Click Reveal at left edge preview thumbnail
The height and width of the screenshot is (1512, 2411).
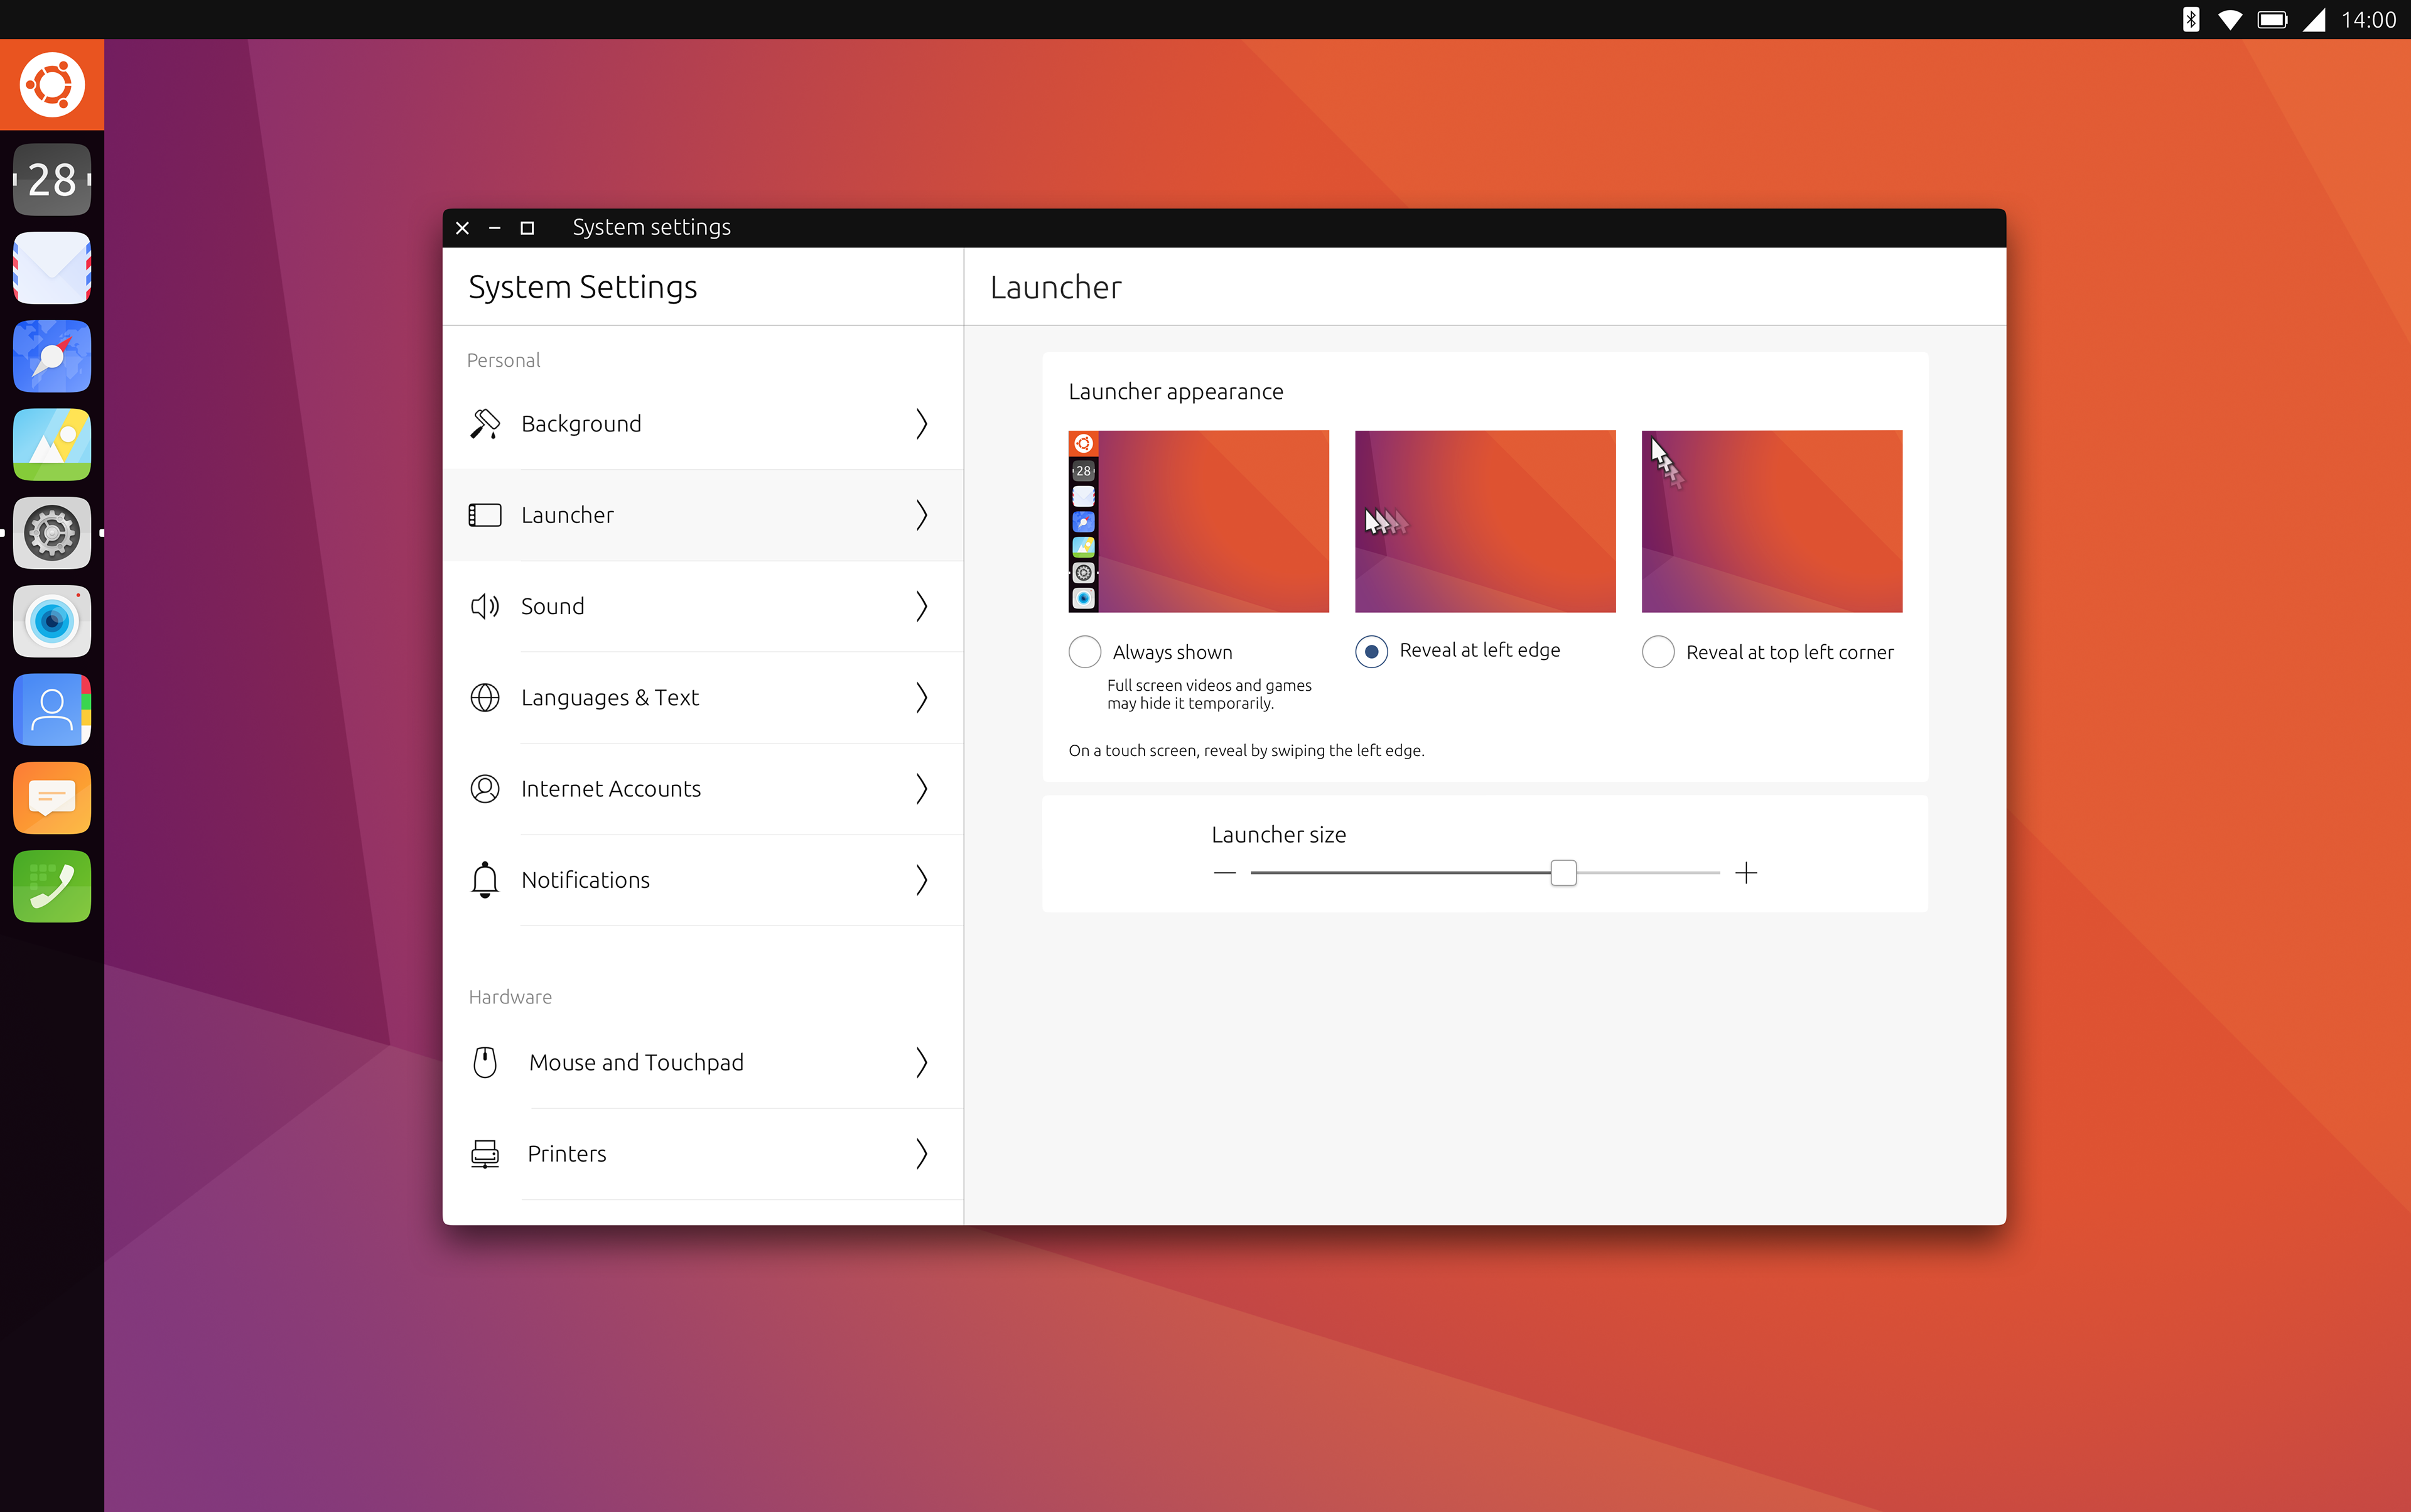coord(1485,521)
